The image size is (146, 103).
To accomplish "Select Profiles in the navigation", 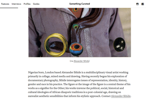I will 27,4.
